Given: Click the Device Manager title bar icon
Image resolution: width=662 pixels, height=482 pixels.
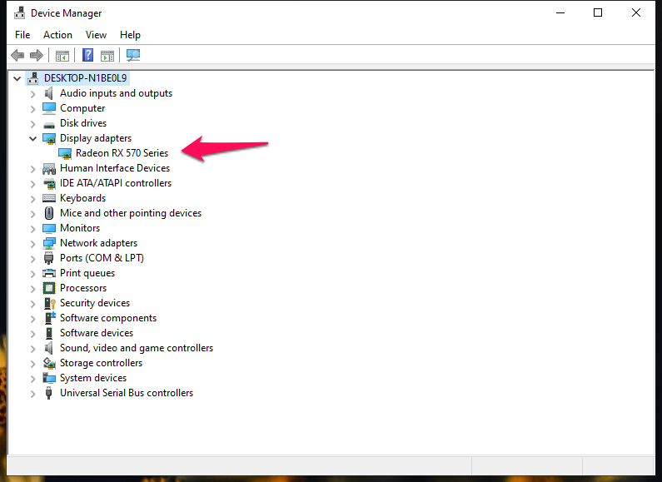Looking at the screenshot, I should click(19, 13).
